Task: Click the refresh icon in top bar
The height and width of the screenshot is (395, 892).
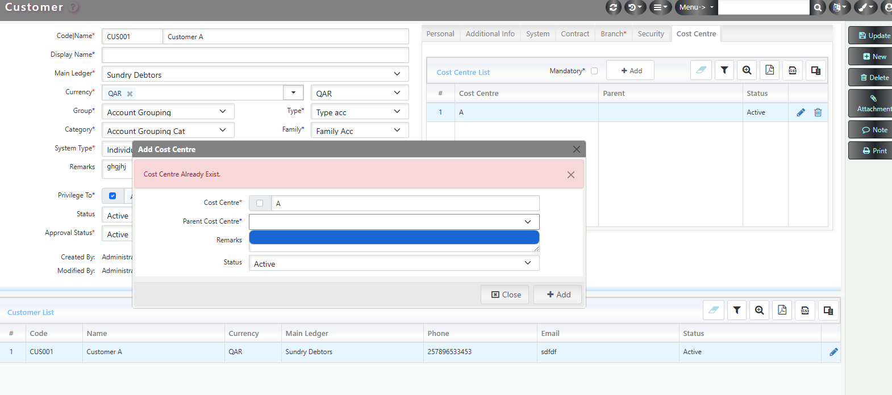Action: [613, 7]
